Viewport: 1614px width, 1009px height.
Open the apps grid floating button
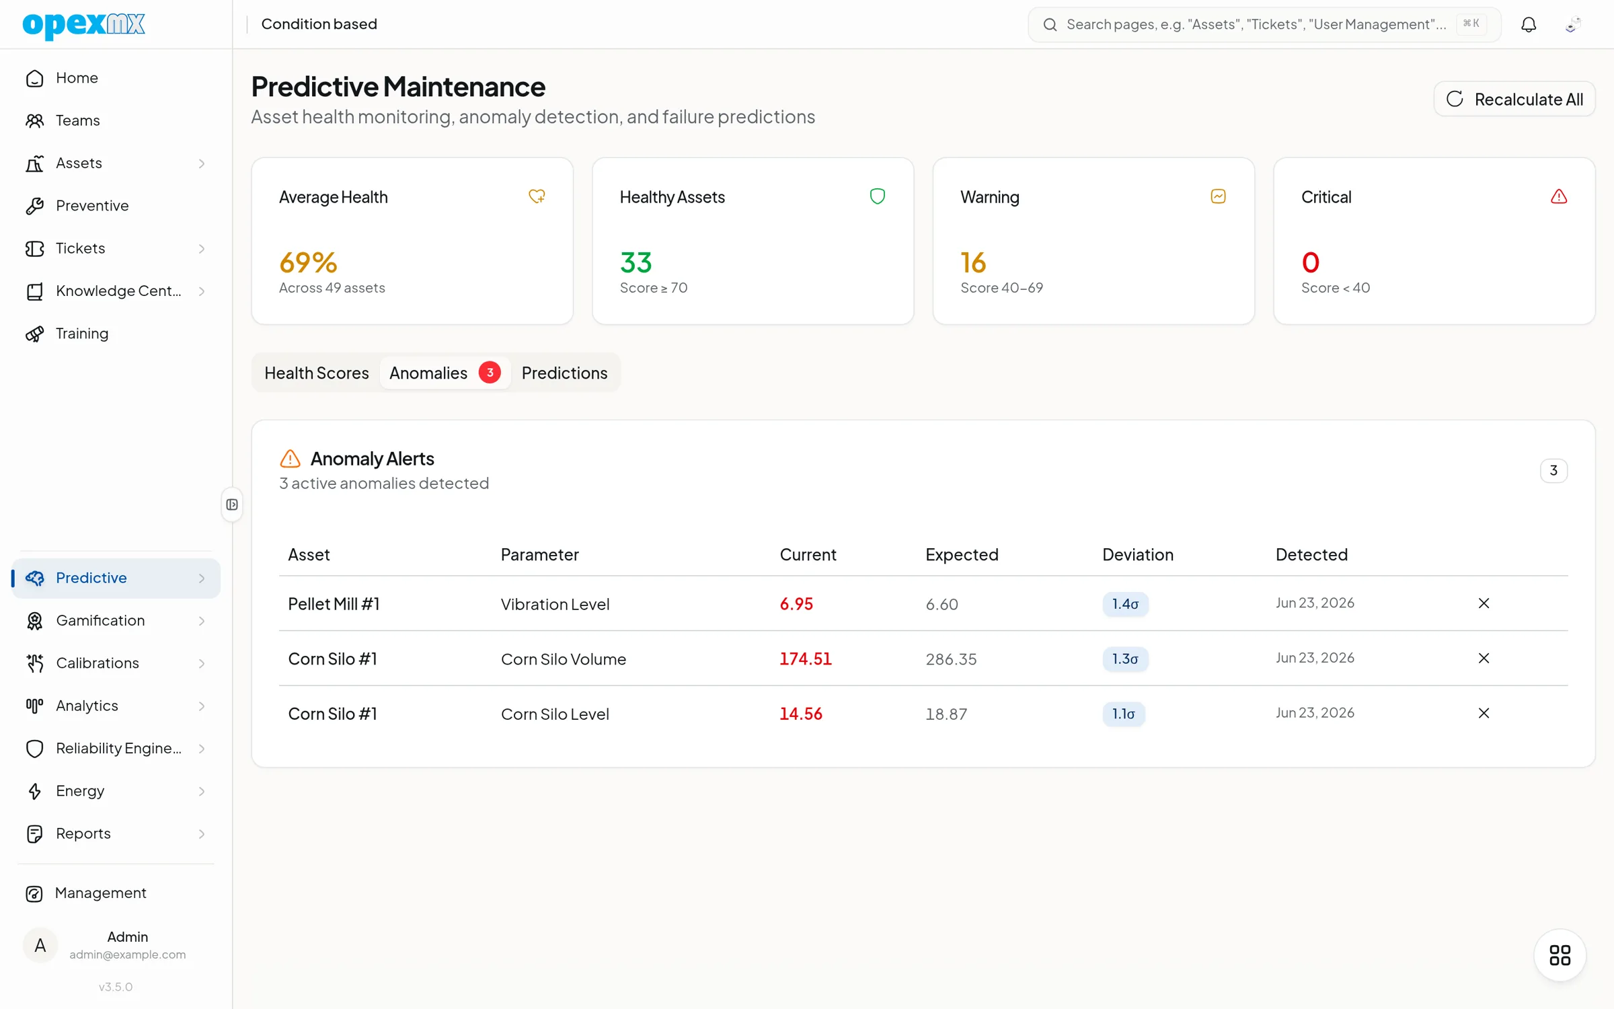(1560, 955)
